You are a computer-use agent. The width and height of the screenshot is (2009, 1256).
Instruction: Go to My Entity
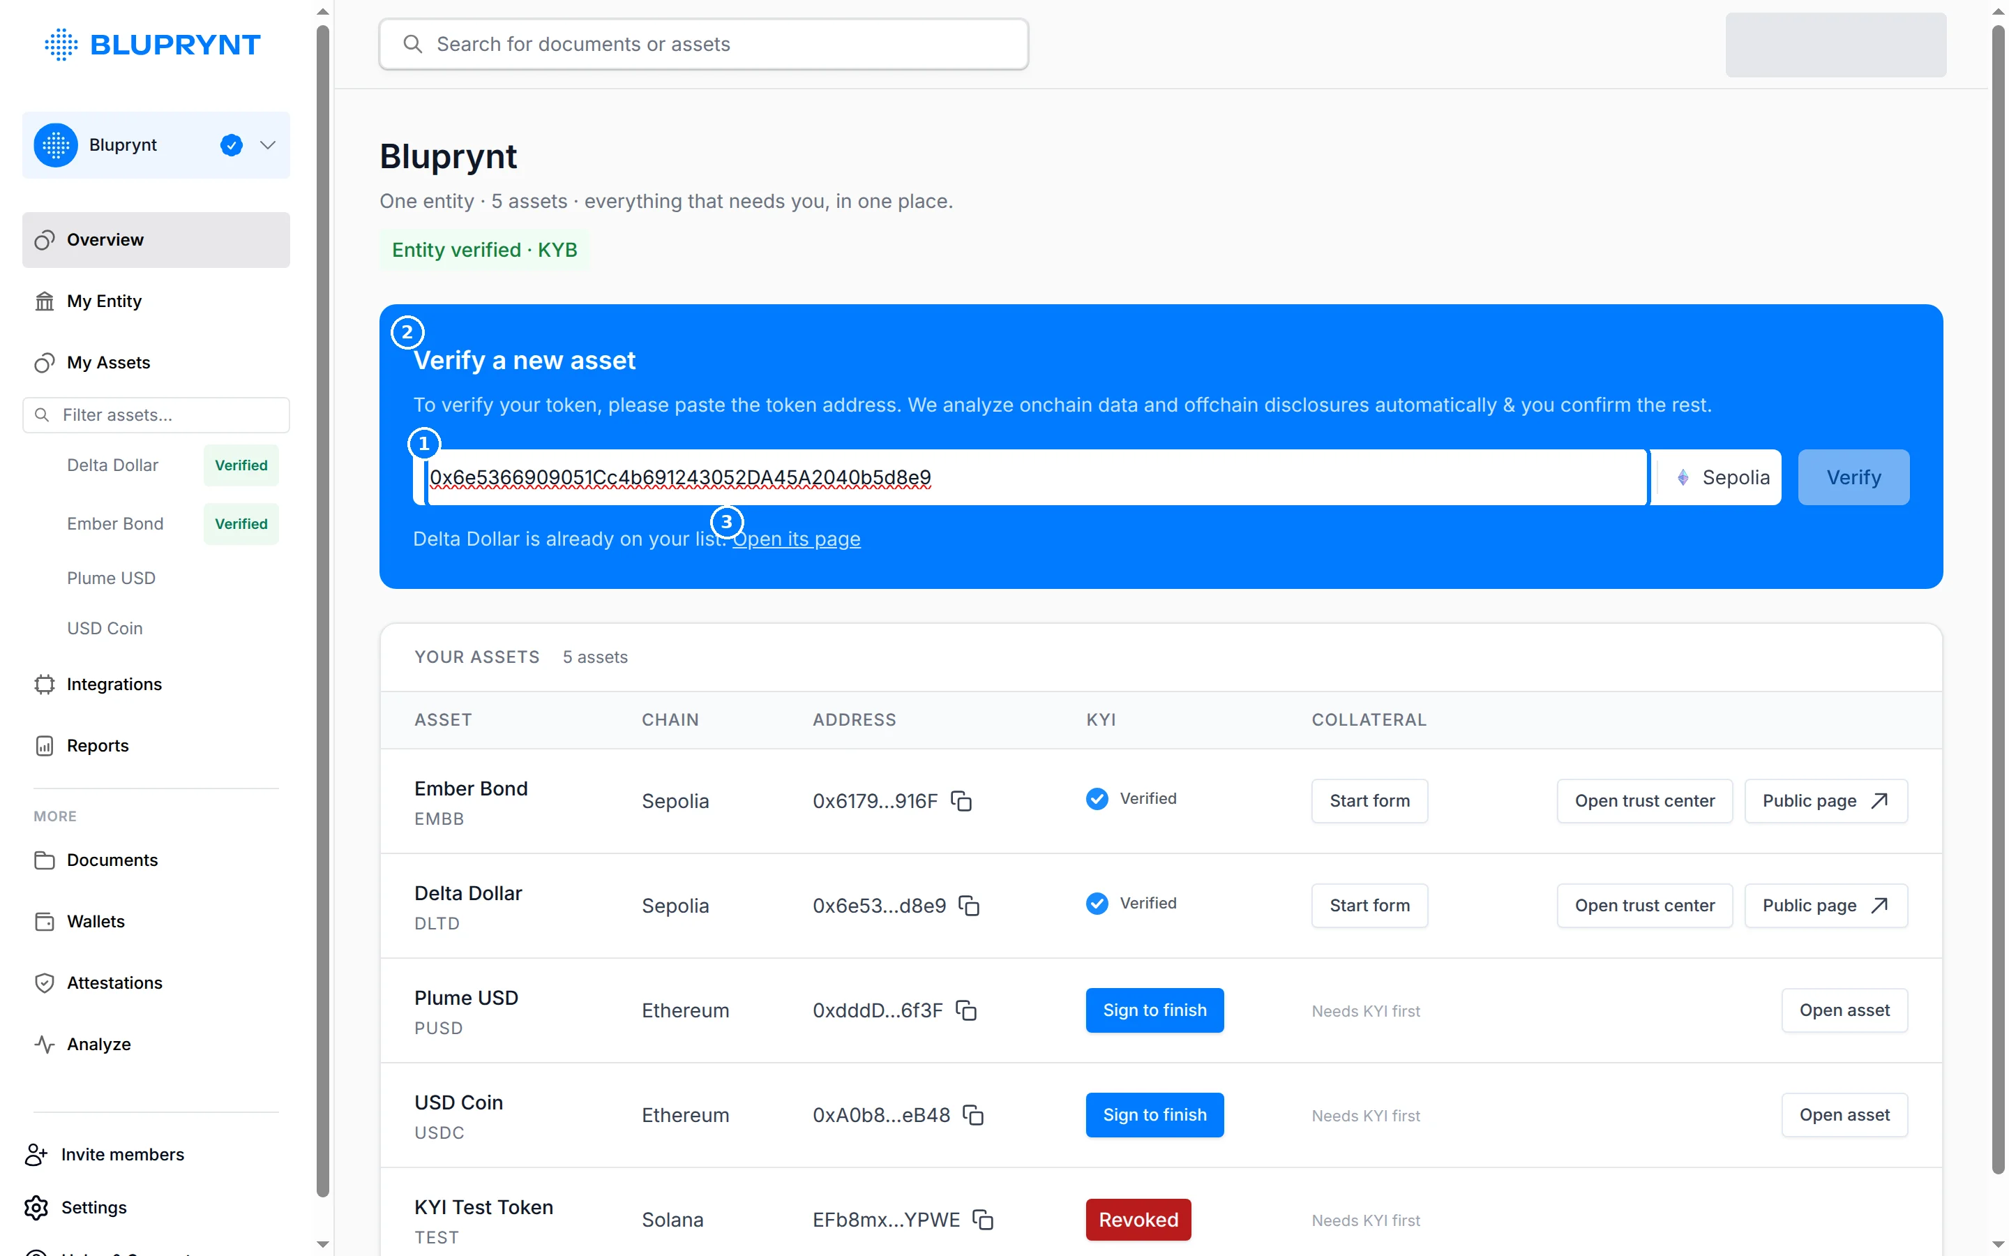coord(156,301)
